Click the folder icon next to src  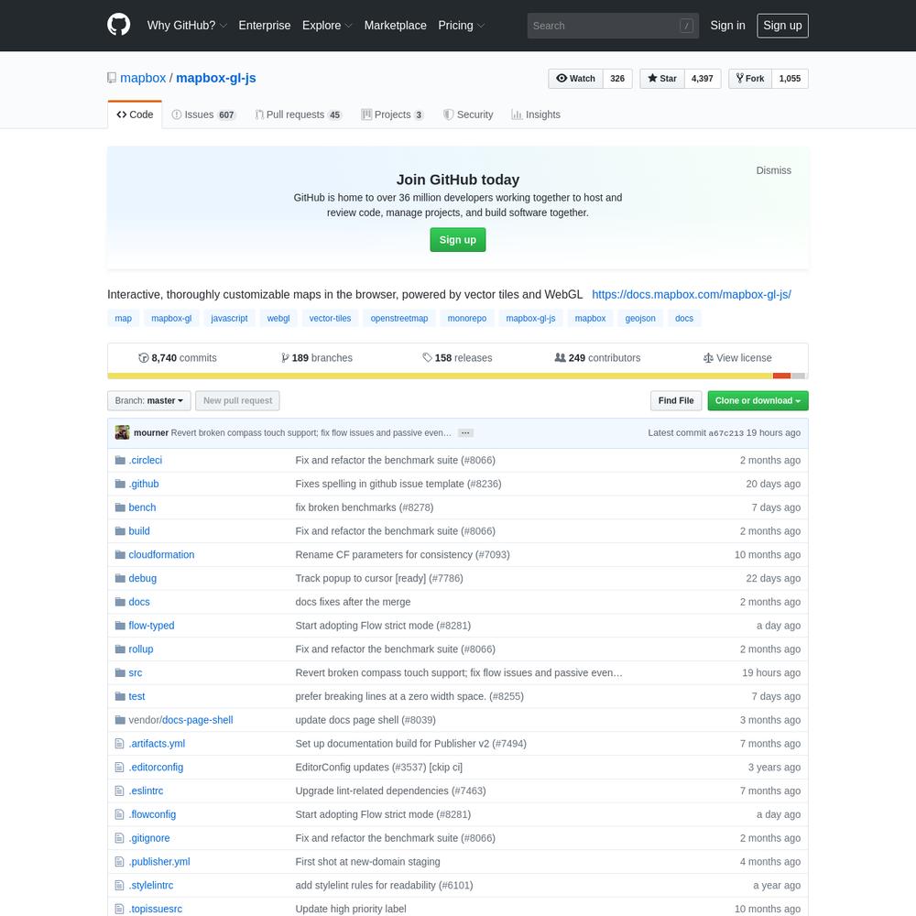(120, 673)
